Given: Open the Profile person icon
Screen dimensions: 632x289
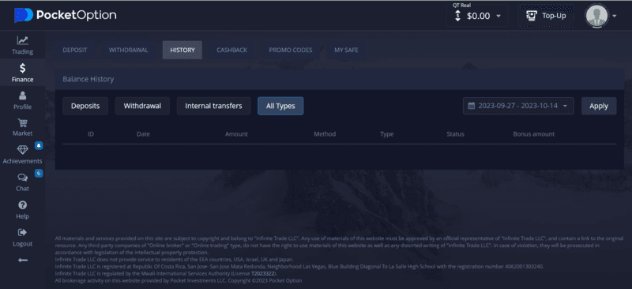Looking at the screenshot, I should coord(23,96).
